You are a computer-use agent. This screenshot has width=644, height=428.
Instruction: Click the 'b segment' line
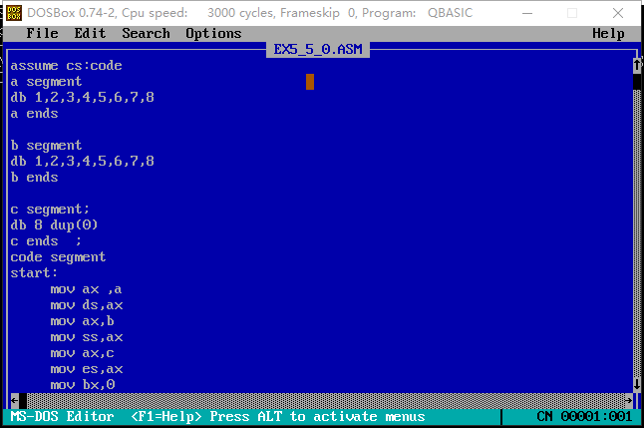click(x=46, y=145)
